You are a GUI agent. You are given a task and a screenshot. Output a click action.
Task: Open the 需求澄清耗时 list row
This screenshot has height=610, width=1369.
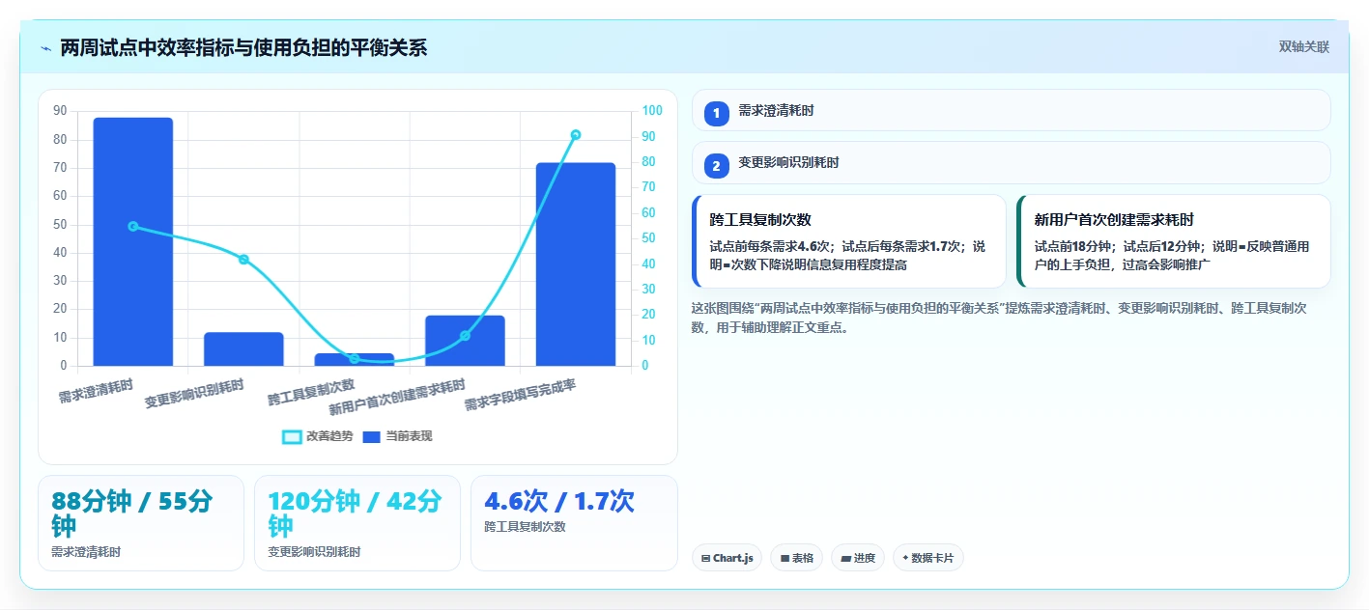1011,111
